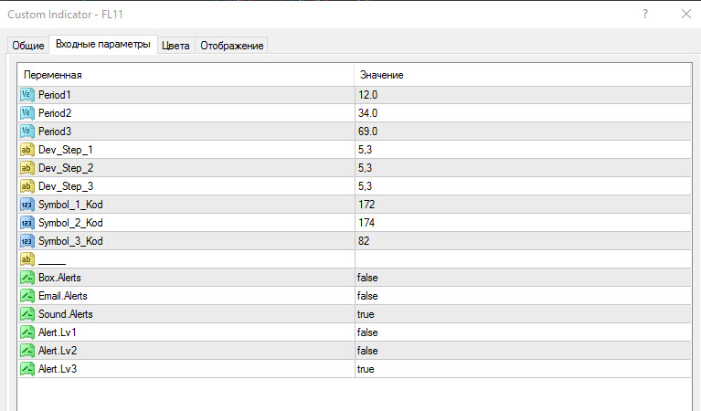Click the Alert.Lv1 false value
Image resolution: width=701 pixels, height=411 pixels.
pos(367,332)
